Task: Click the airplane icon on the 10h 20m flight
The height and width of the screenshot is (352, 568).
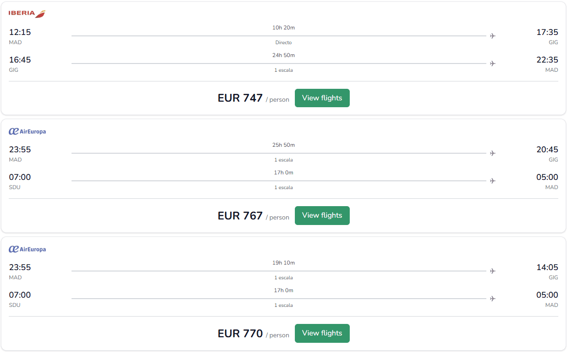Action: [x=493, y=35]
